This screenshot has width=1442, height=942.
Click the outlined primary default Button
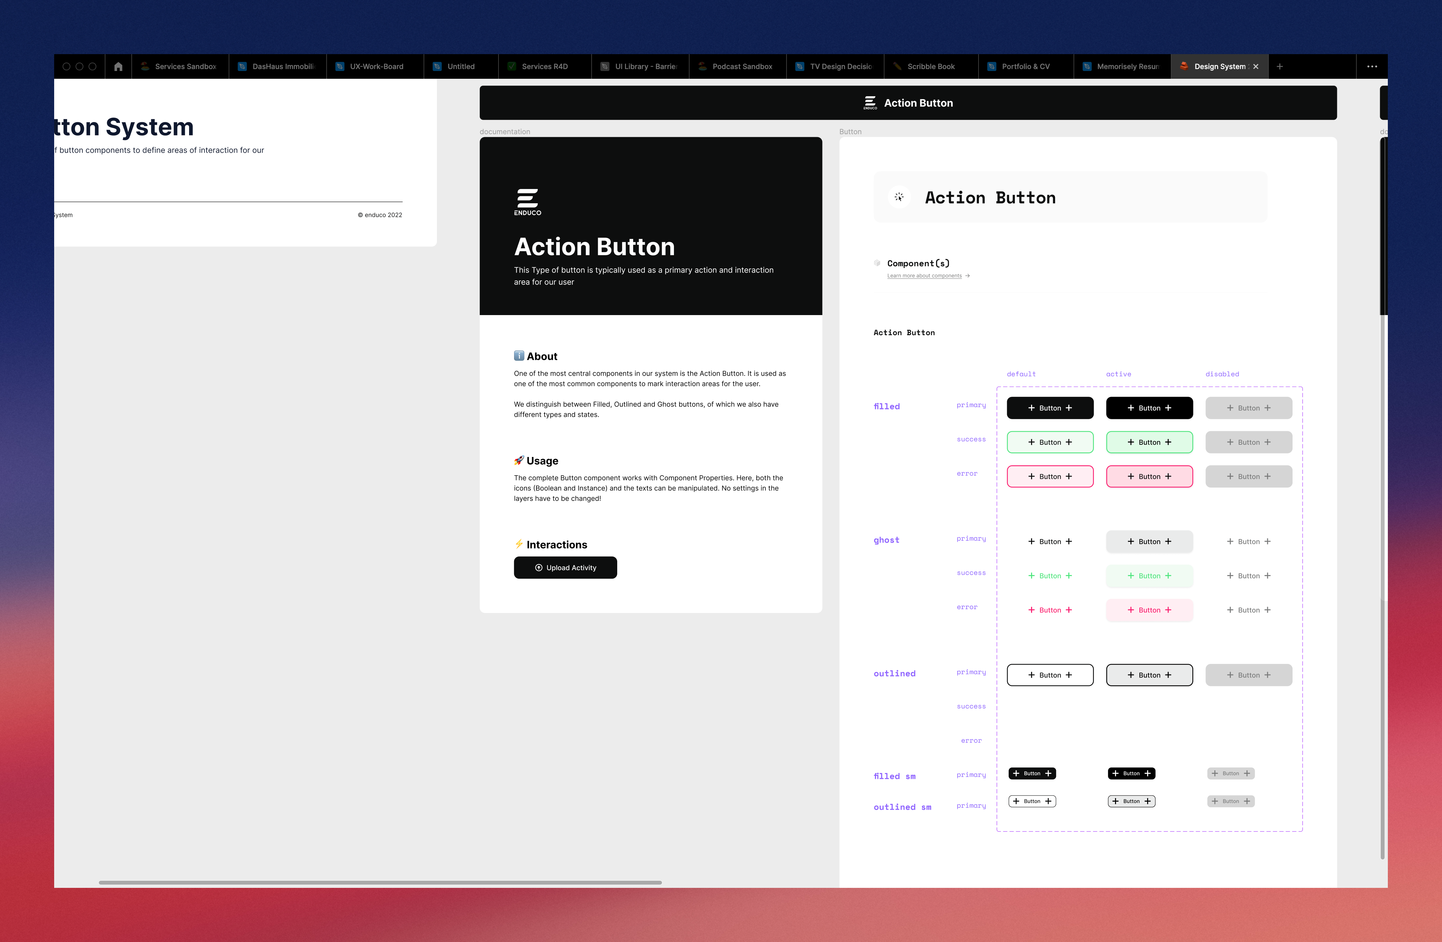pyautogui.click(x=1049, y=675)
